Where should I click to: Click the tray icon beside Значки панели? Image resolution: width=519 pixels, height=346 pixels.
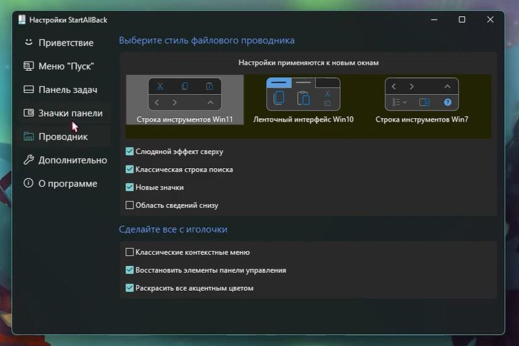(x=29, y=113)
